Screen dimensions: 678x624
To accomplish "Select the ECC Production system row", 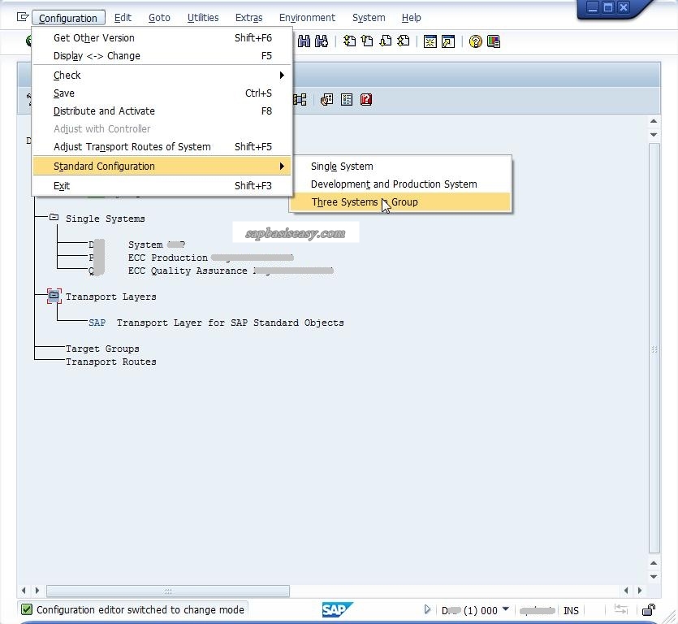I will tap(191, 258).
